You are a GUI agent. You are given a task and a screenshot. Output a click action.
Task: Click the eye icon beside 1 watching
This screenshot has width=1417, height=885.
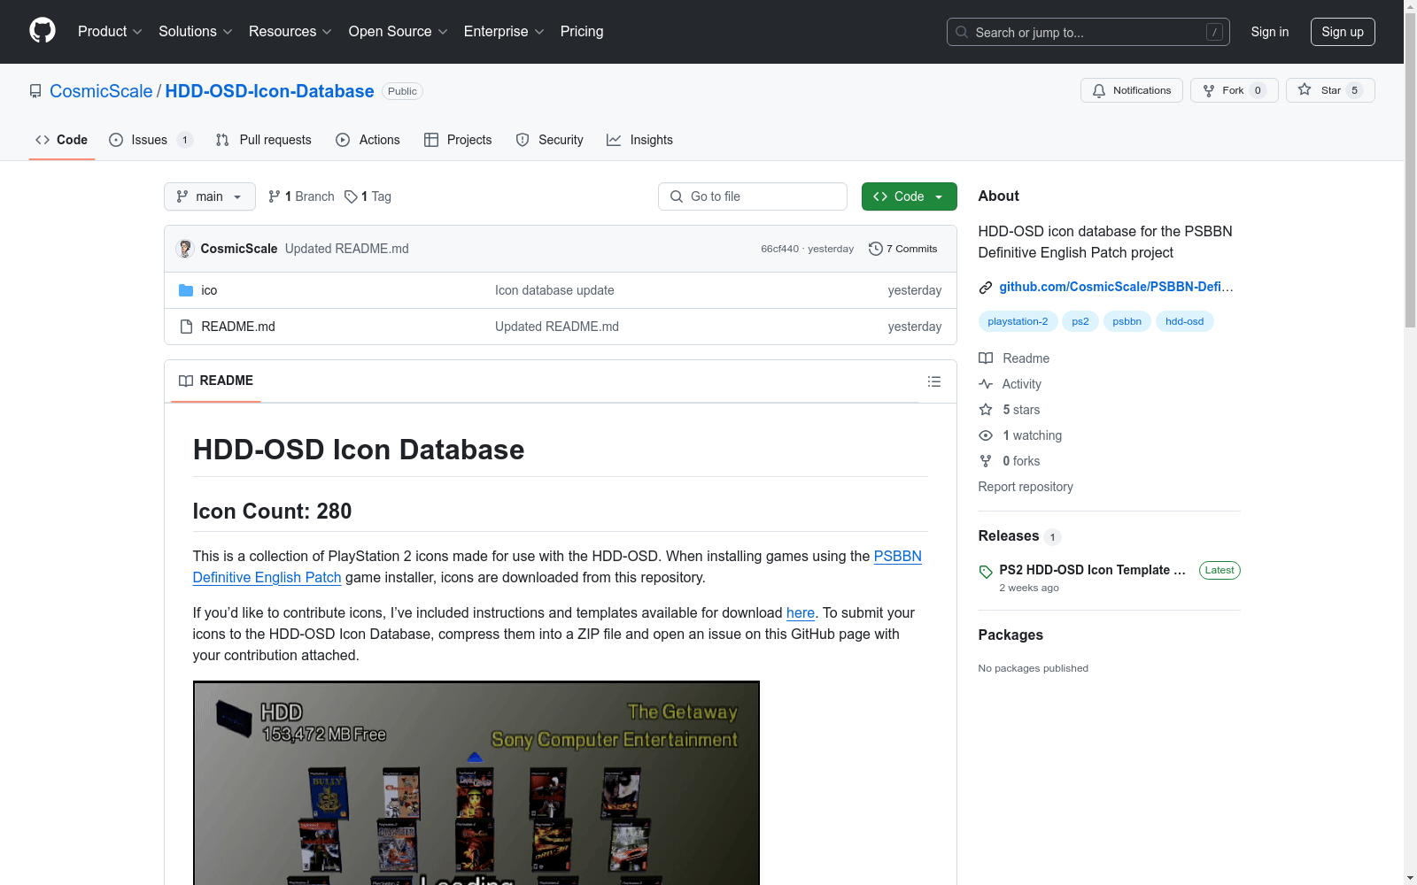(x=986, y=435)
